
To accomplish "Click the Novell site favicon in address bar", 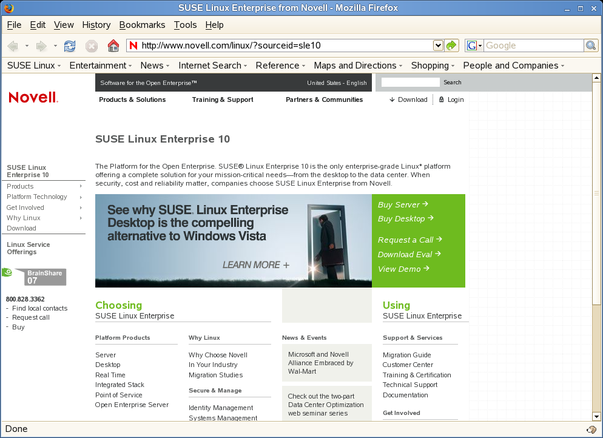I will (133, 45).
